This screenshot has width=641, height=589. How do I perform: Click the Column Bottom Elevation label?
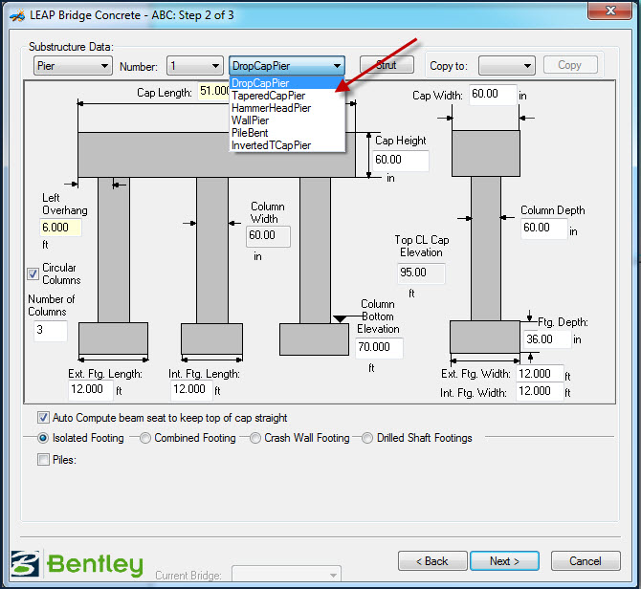pos(378,316)
